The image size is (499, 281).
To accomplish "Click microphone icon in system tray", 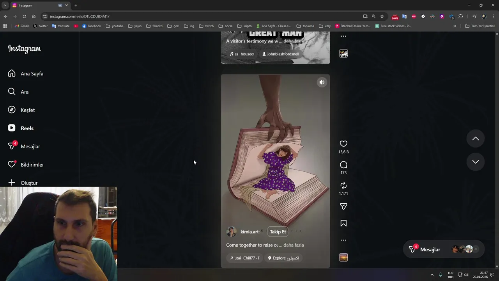I will (441, 275).
